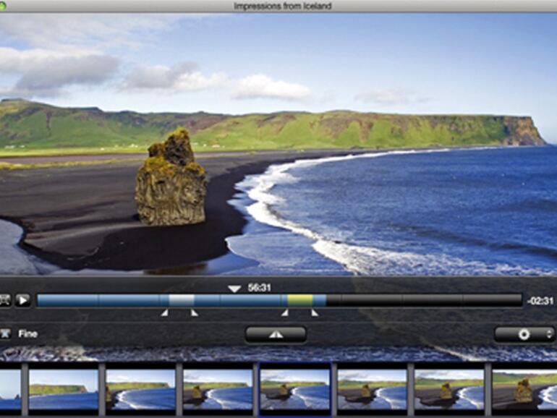Screen dimensions: 557x418
Task: Click the -02:31 remaining time readout
Action: coord(540,301)
